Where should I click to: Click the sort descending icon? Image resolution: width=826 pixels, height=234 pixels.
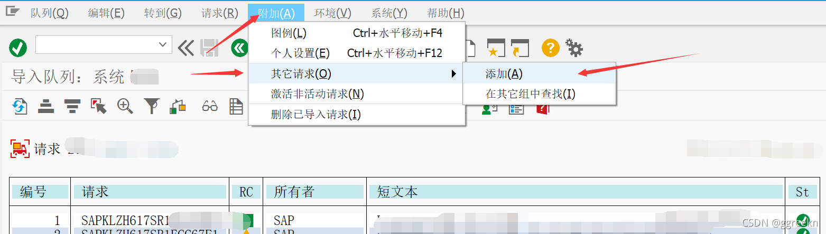coord(72,107)
